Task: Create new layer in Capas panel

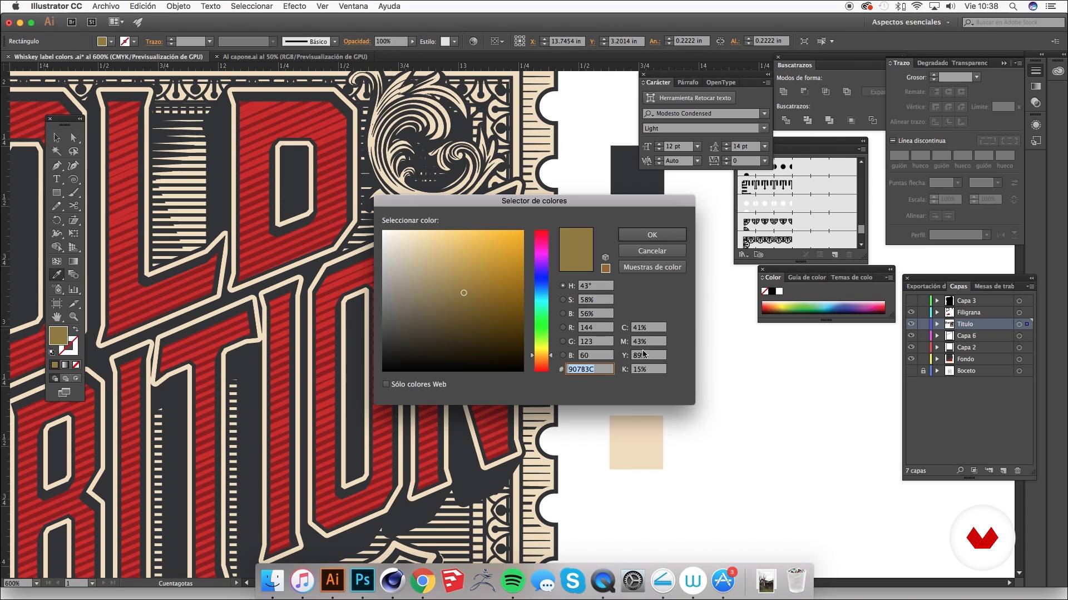Action: tap(1003, 471)
